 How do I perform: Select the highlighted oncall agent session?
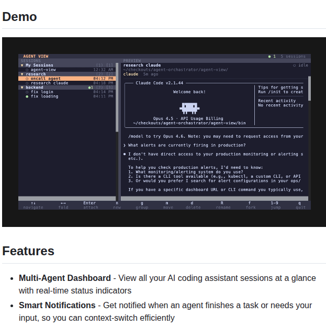[67, 79]
